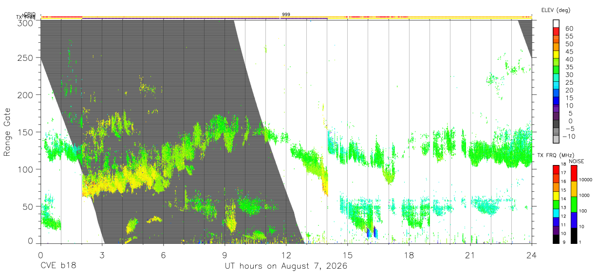The image size is (598, 276).
Task: Click the x-axis hour label '12'
Action: point(286,255)
